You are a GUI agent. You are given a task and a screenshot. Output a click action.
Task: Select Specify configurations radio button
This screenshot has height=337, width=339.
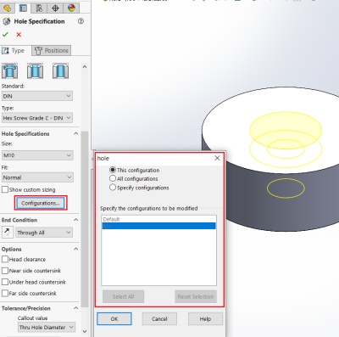tap(113, 188)
